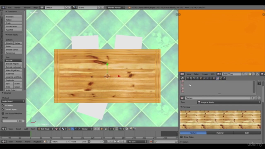Click the Knife button

(x=9, y=87)
